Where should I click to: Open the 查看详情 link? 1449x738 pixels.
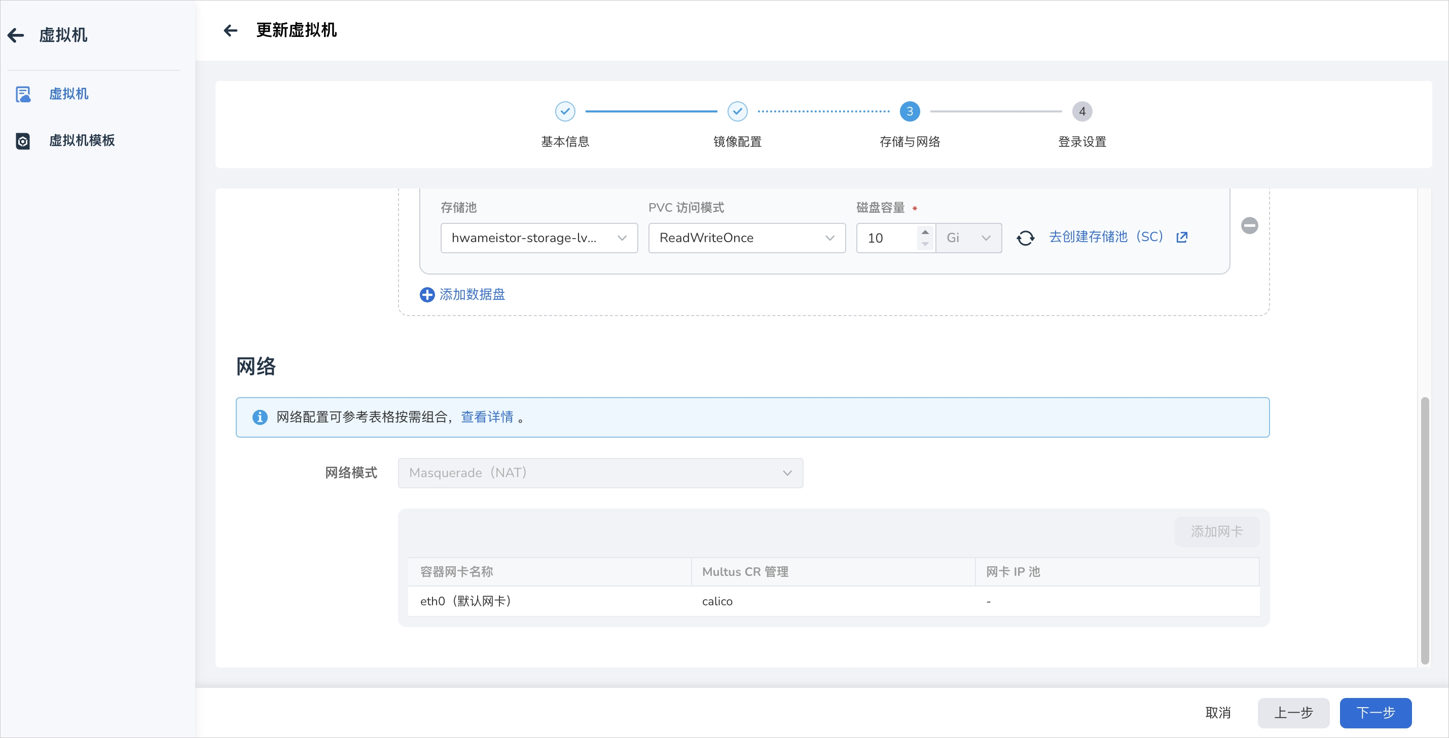(x=487, y=417)
